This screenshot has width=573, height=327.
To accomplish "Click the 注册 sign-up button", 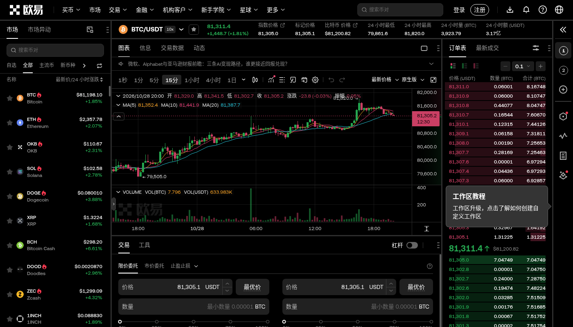I will tap(480, 10).
